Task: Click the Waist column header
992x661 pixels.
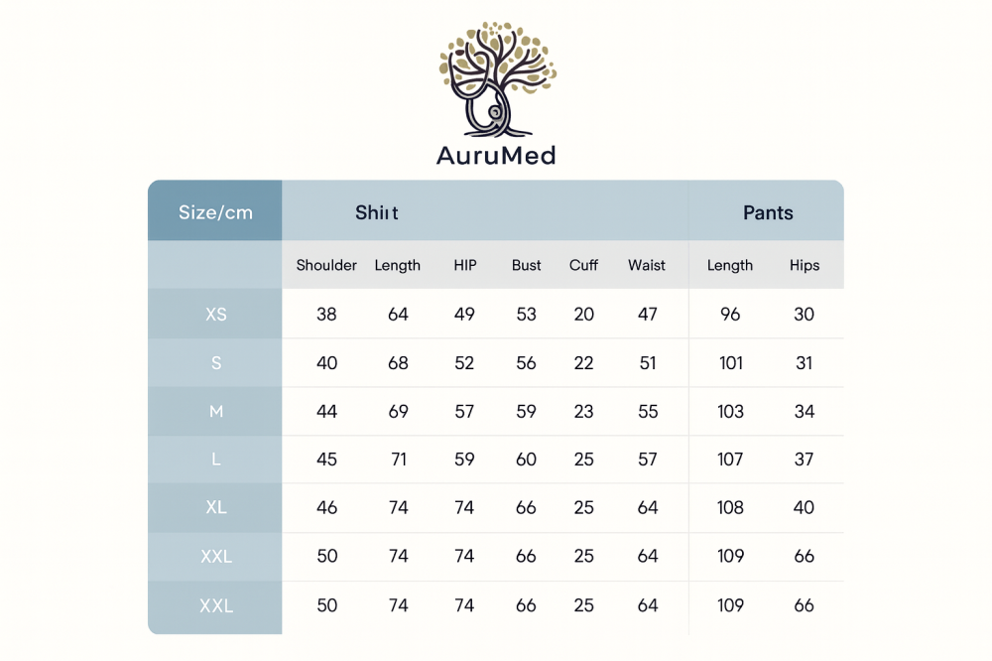Action: [x=647, y=265]
